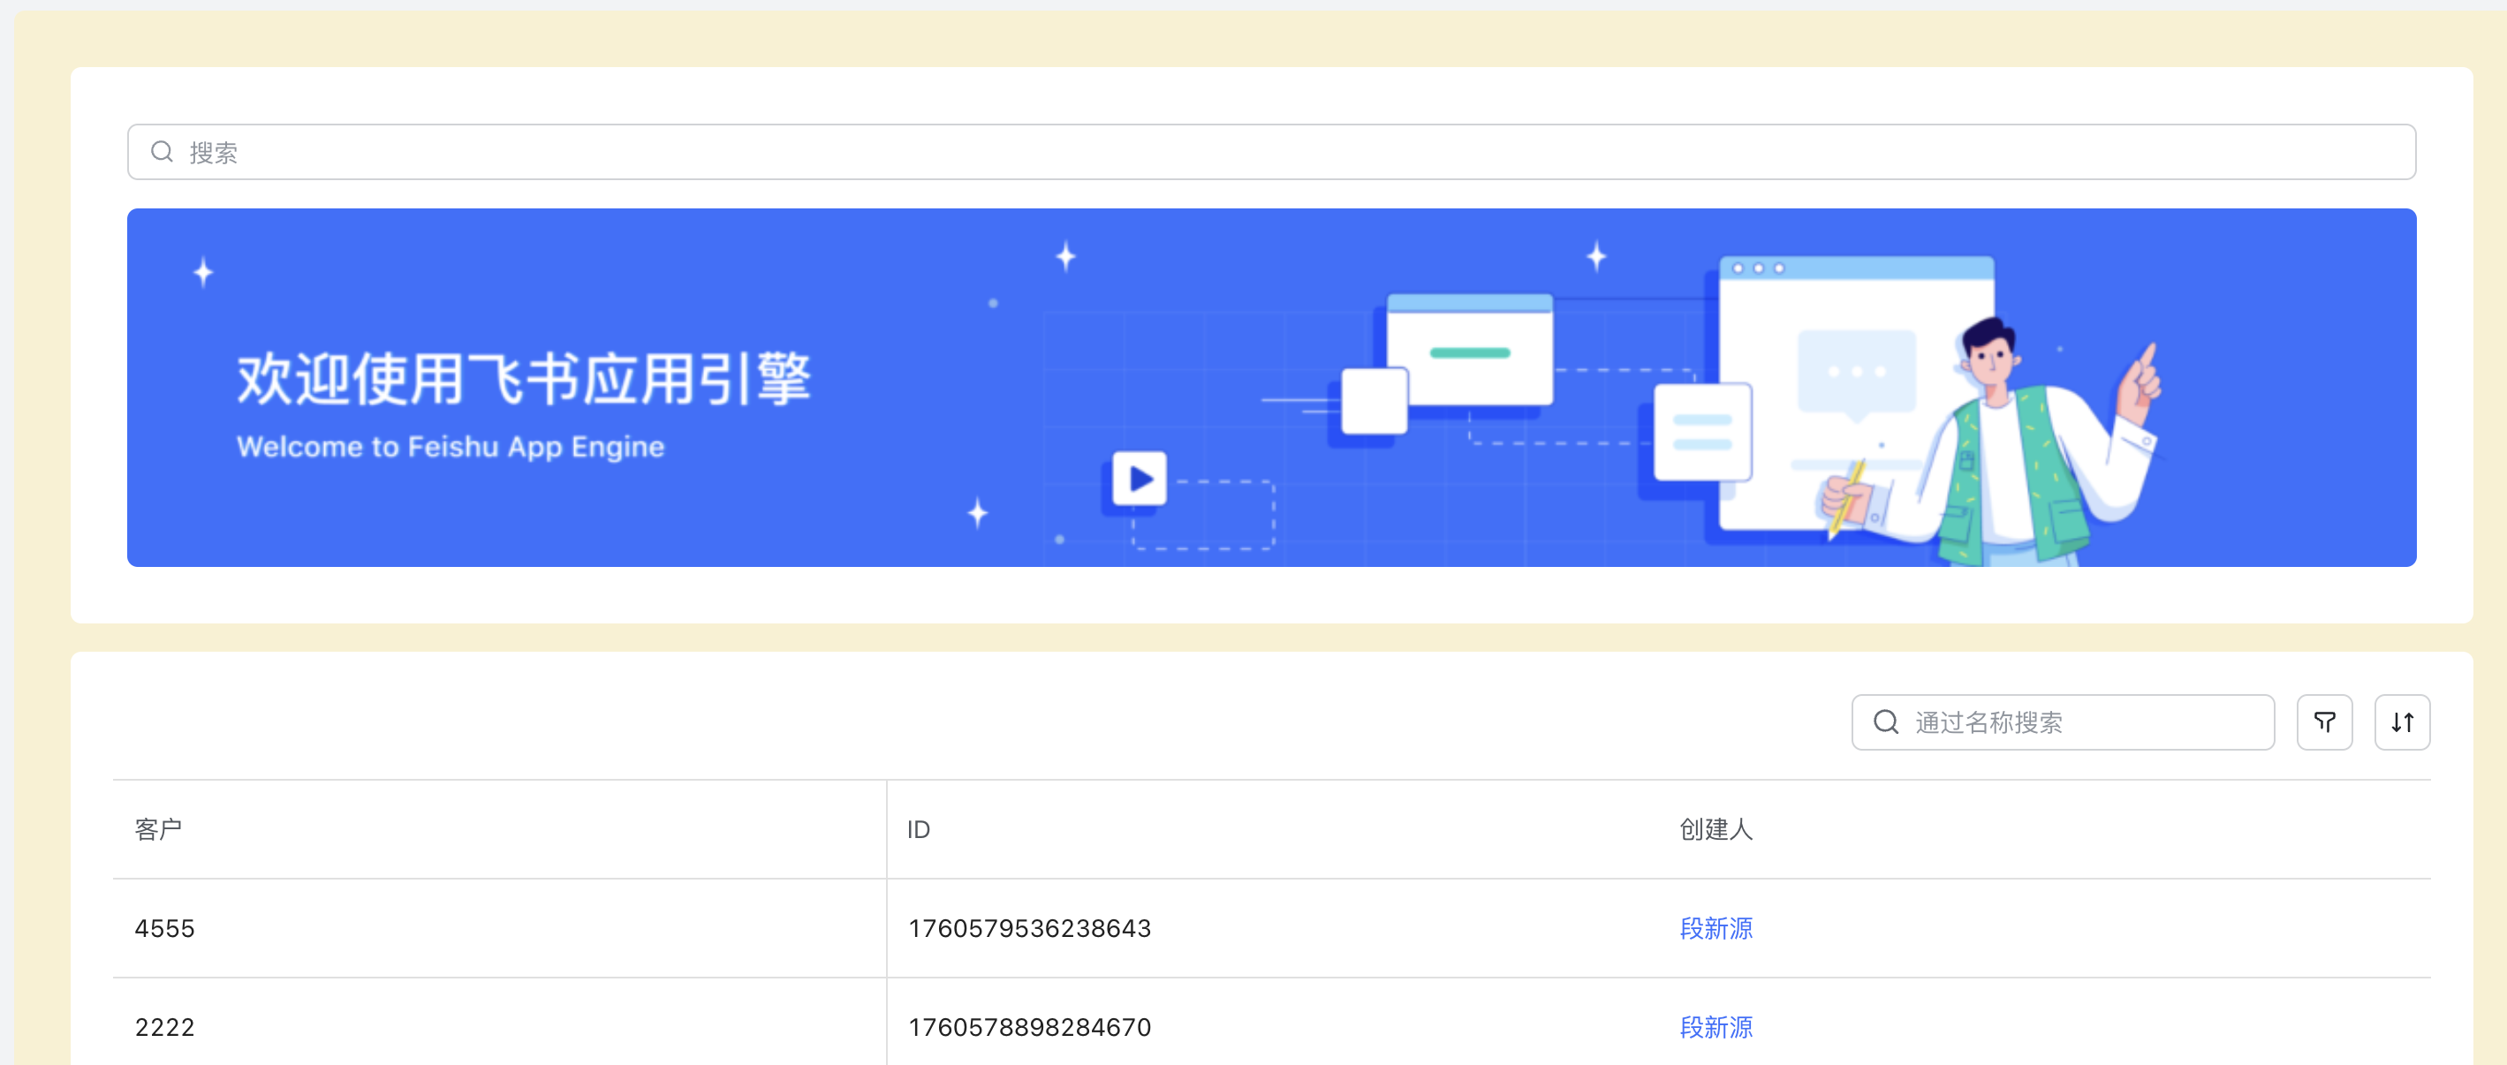Click the 欢迎使用飞书应用引擎 banner title
The width and height of the screenshot is (2507, 1065).
524,378
